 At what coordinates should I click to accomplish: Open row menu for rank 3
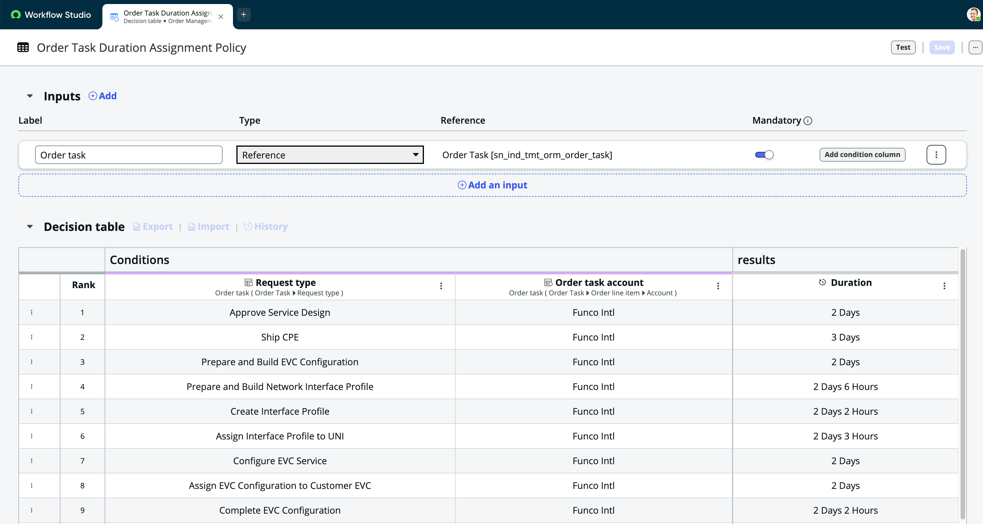pos(32,362)
